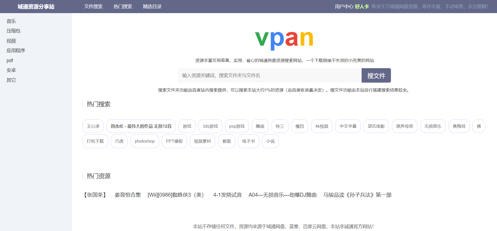Viewport: 497px width, 231px height.
Task: Open the 热门搜索 menu item
Action: click(x=123, y=7)
